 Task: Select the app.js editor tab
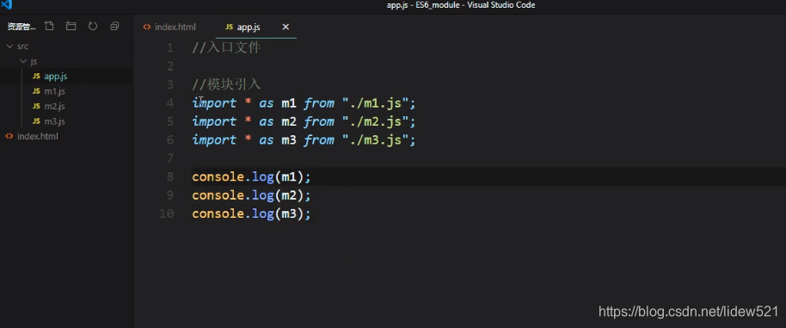(249, 27)
